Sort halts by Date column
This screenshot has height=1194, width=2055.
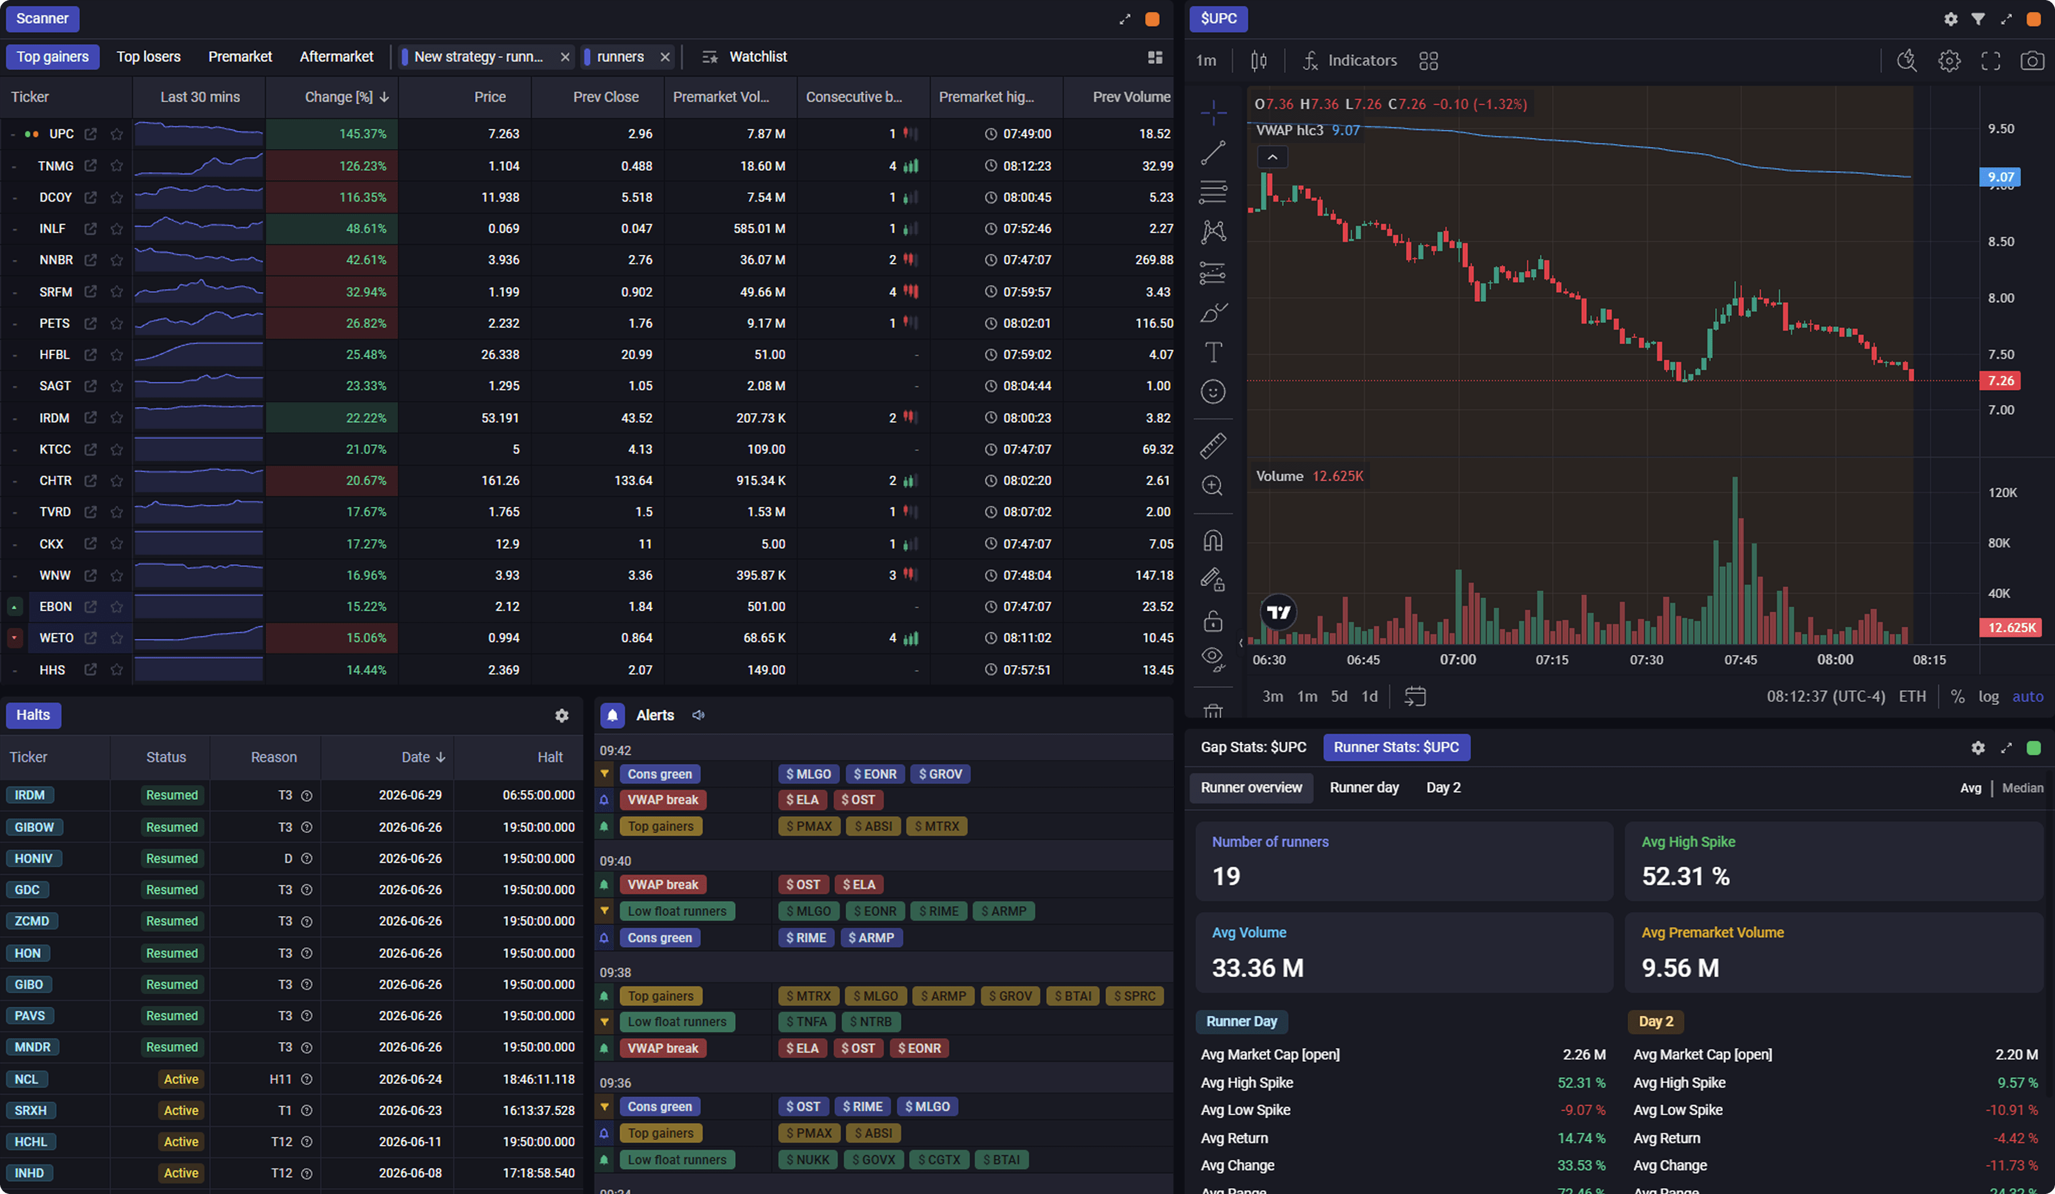(x=422, y=757)
